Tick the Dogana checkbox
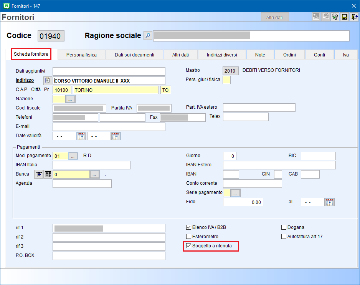The image size is (360, 285). coord(284,227)
